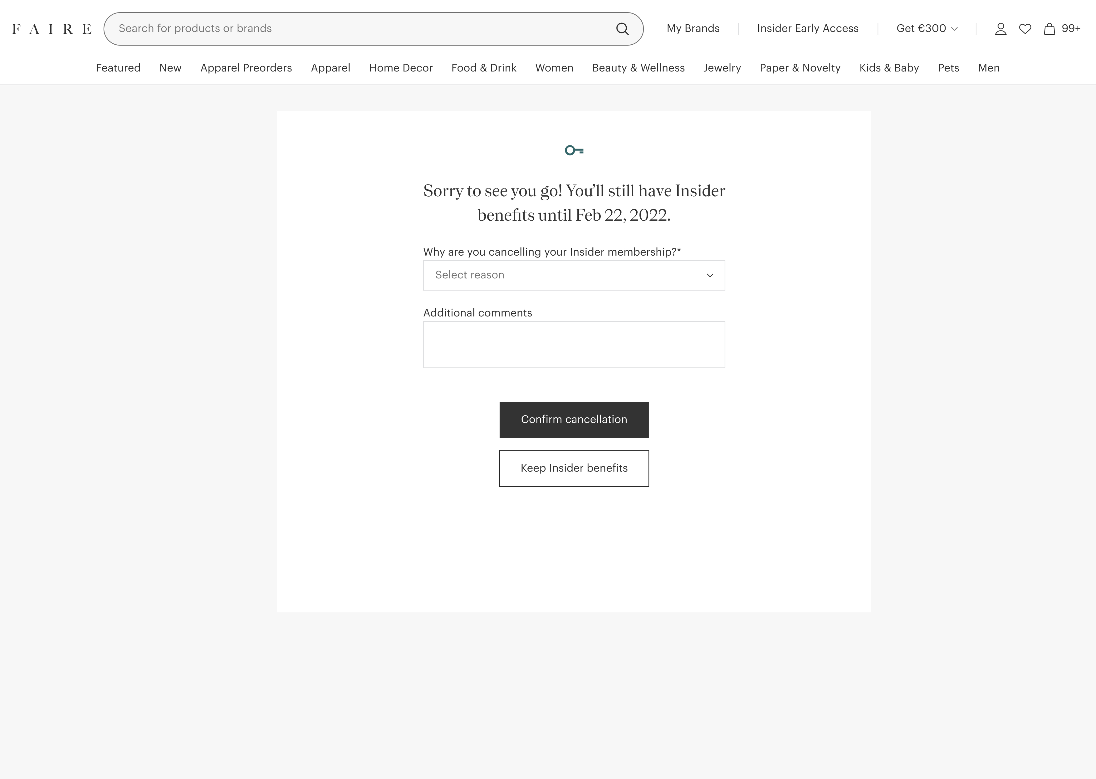The height and width of the screenshot is (779, 1096).
Task: Open the Select reason dropdown
Action: (574, 275)
